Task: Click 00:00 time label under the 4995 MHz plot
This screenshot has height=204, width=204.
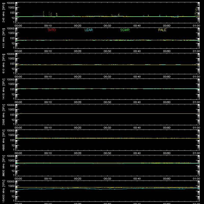Action: pyautogui.click(x=18, y=153)
